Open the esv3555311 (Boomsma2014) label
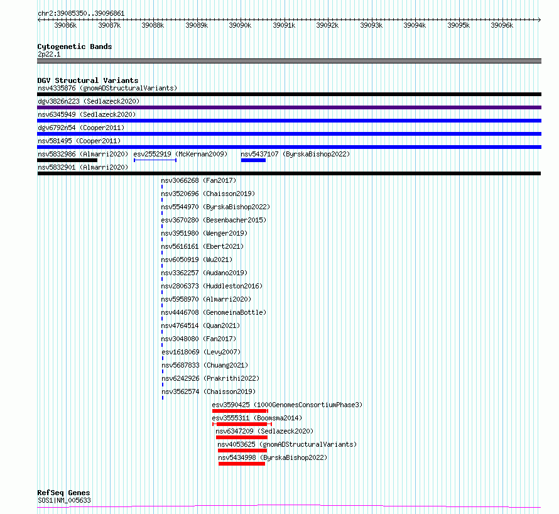Screen dimensions: 559x514 [x=257, y=418]
